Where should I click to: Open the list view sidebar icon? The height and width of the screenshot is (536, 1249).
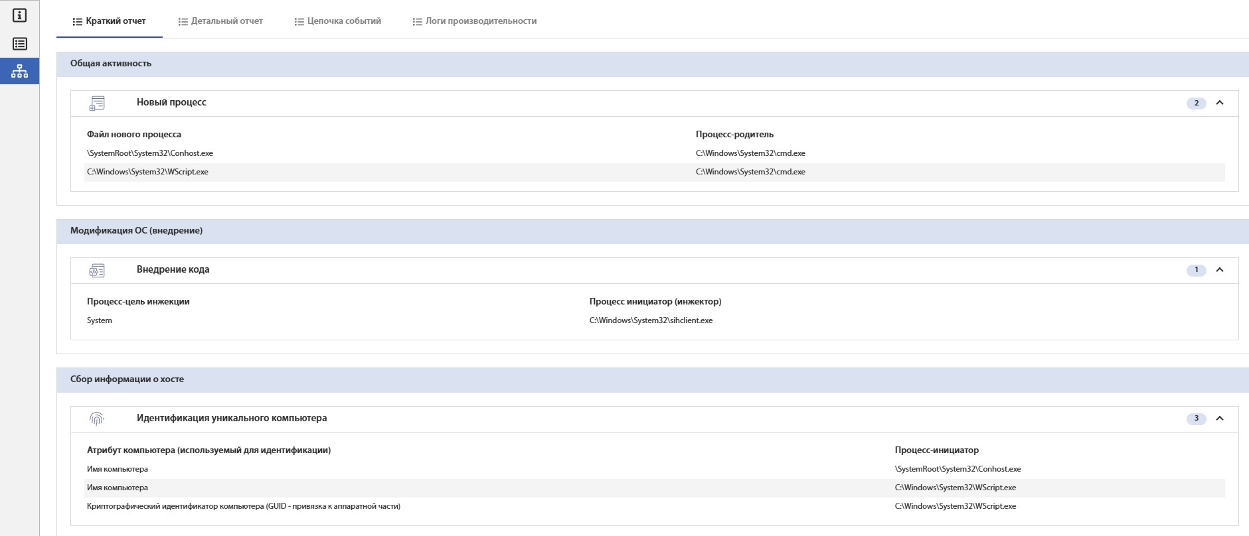(x=19, y=44)
